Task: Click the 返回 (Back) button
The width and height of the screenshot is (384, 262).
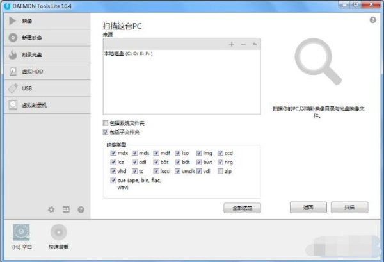Action: (308, 208)
